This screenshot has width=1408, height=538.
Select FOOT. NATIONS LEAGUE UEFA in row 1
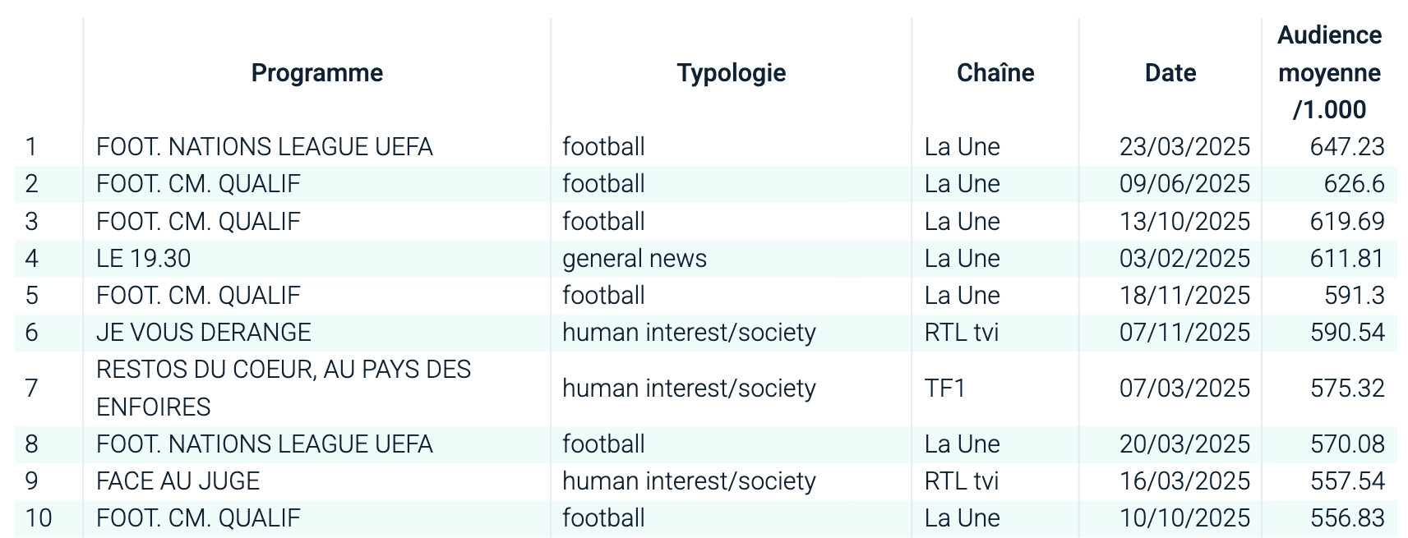pos(264,147)
